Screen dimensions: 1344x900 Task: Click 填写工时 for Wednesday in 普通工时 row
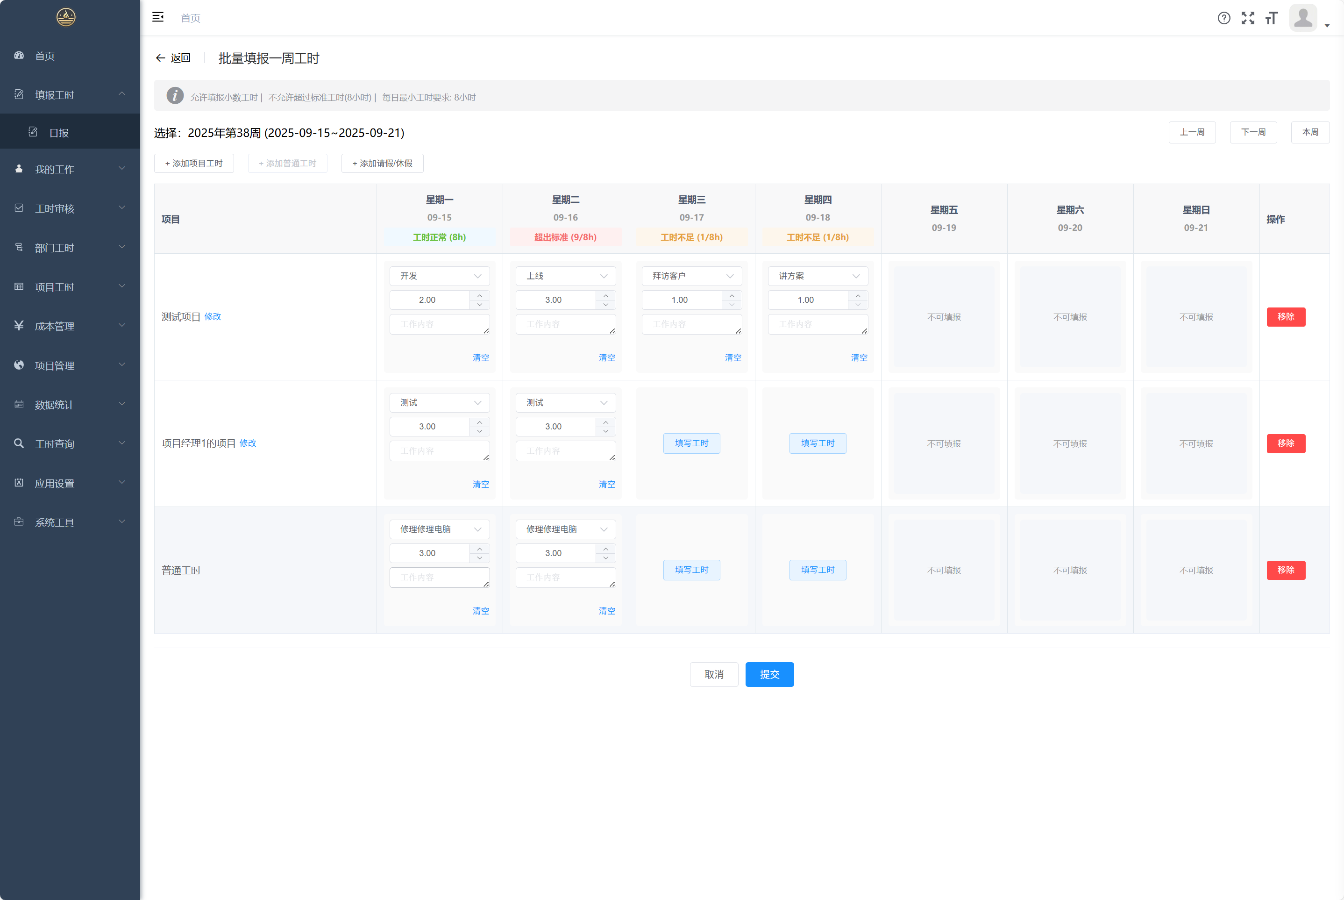[x=691, y=570]
